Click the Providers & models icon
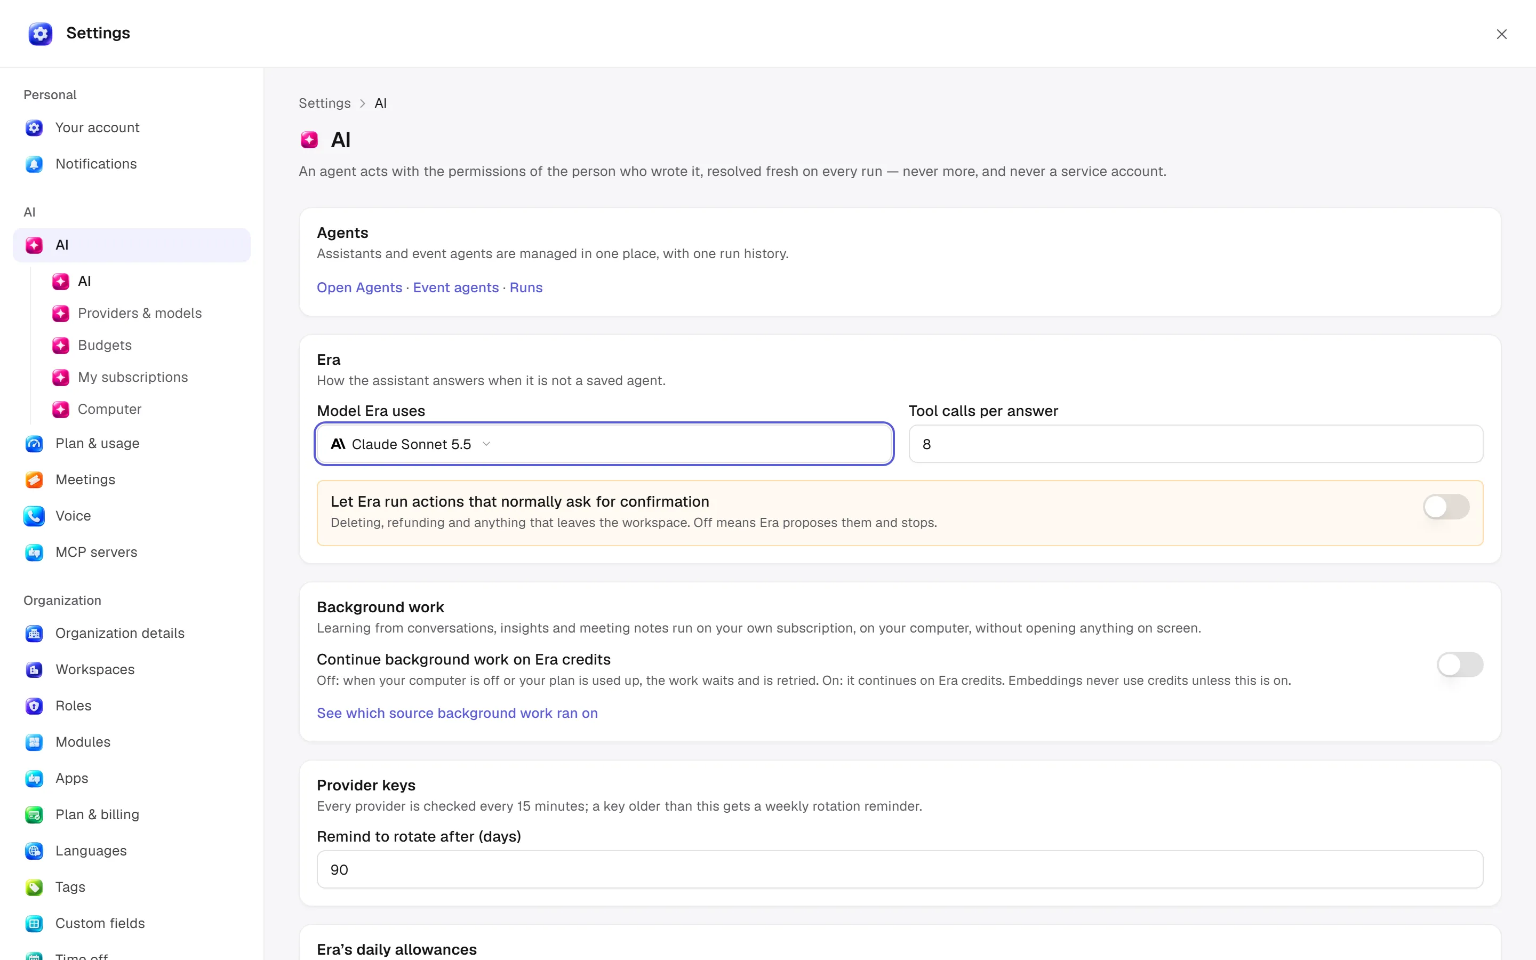Viewport: 1536px width, 960px height. click(x=61, y=313)
